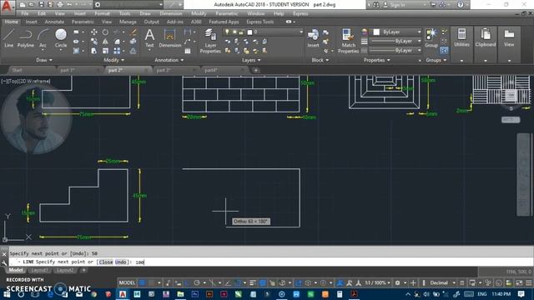Click the Undo option in command line
The image size is (534, 300).
tap(121, 262)
